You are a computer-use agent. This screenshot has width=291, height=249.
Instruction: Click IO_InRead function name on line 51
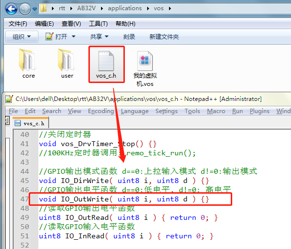pyautogui.click(x=85, y=236)
